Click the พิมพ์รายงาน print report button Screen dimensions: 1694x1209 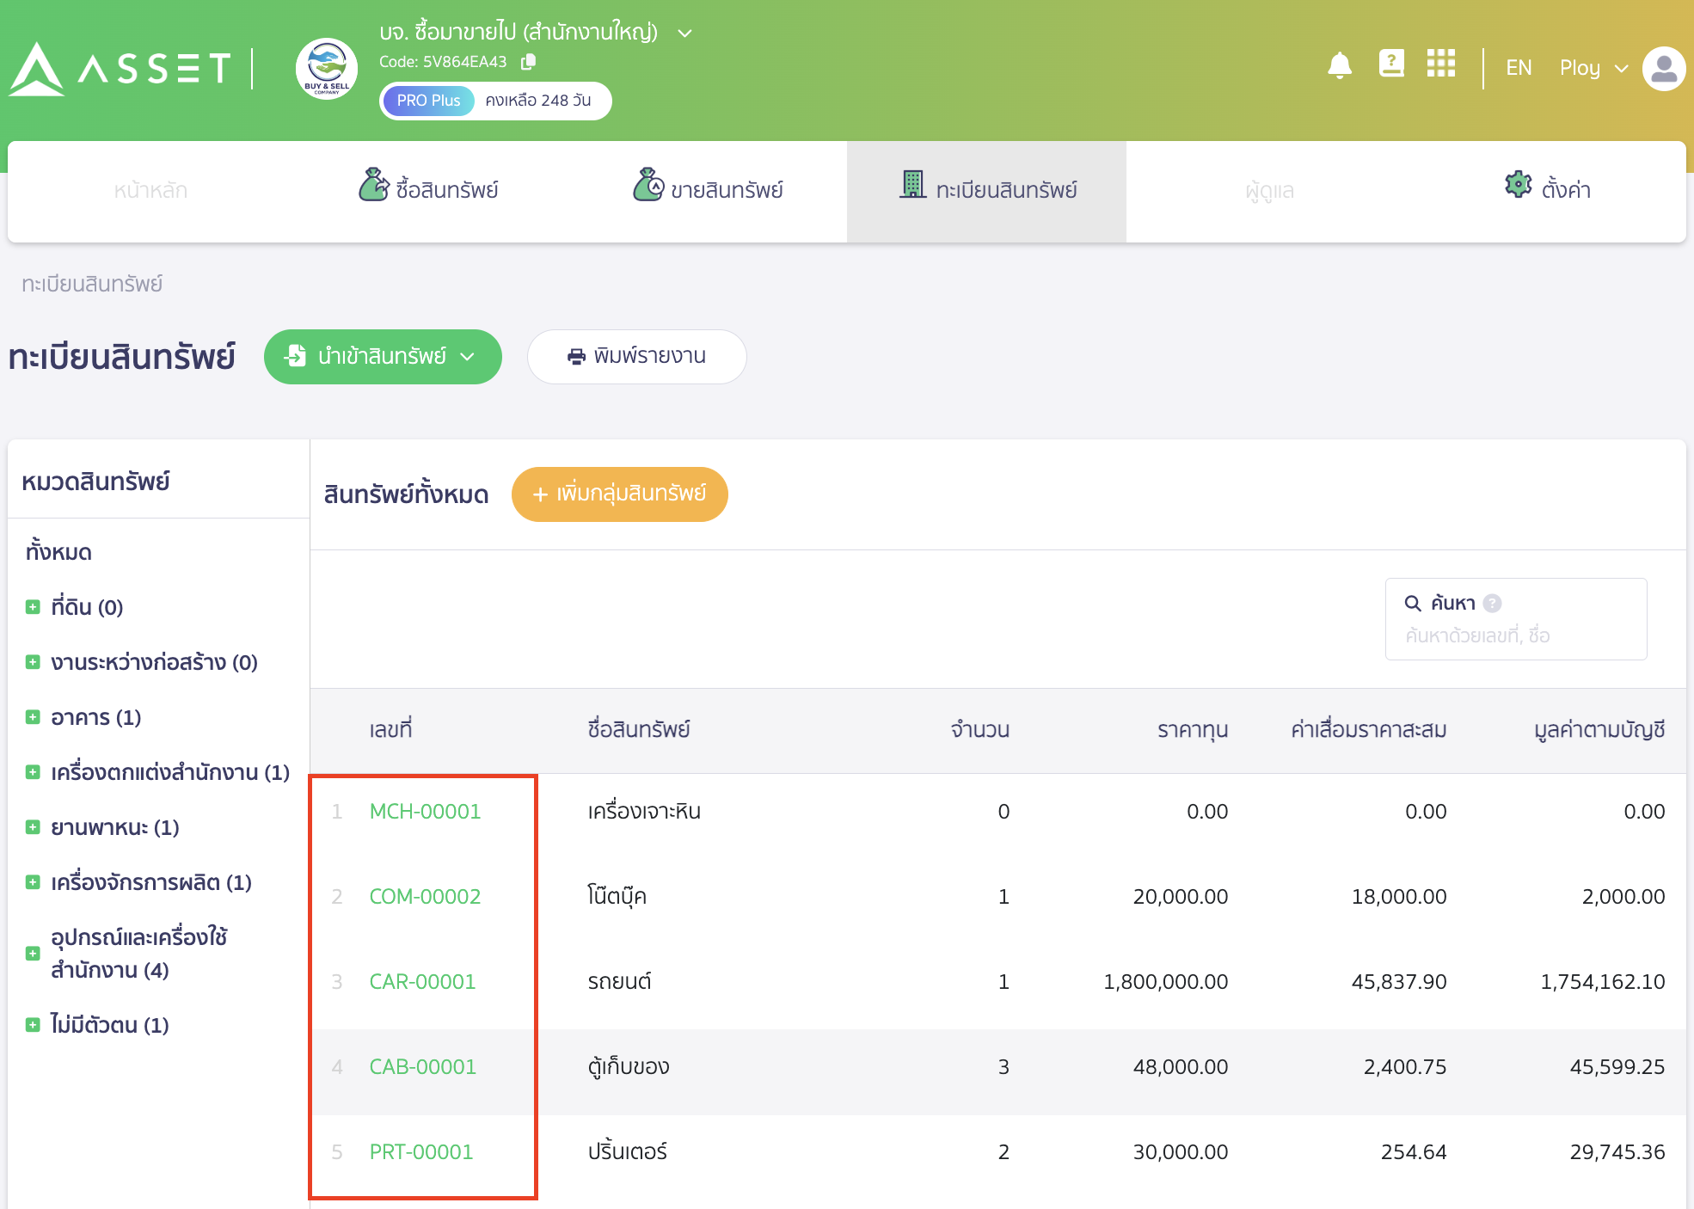click(x=636, y=357)
